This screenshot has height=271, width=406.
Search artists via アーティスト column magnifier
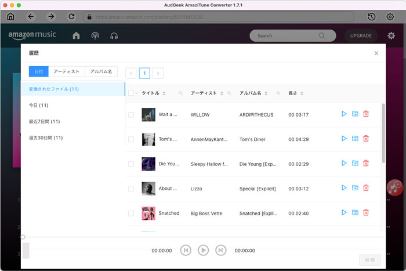(229, 93)
